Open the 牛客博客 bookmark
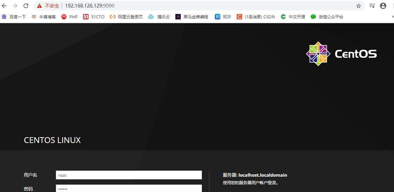This screenshot has height=192, width=394. click(x=44, y=17)
